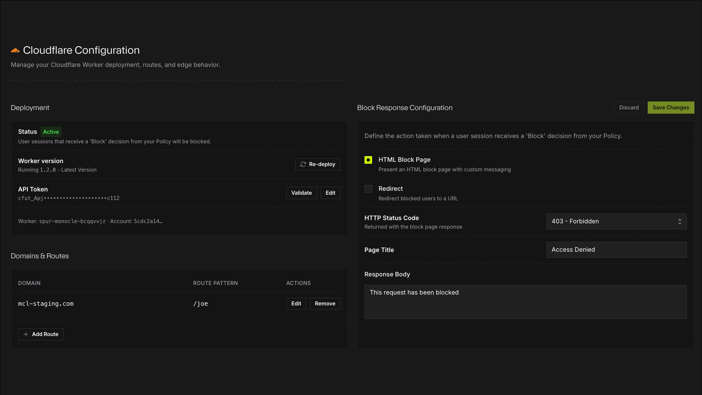This screenshot has height=395, width=702.
Task: Click the Block Response Configuration heading
Action: 405,108
